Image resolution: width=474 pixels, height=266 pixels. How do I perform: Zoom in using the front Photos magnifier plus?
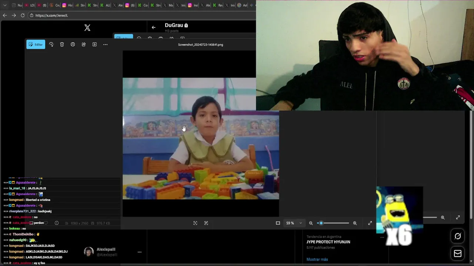[355, 223]
